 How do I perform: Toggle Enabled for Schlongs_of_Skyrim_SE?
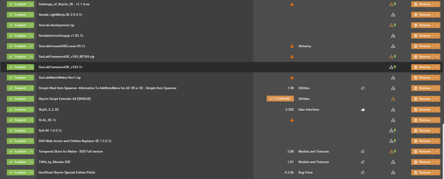(18, 4)
